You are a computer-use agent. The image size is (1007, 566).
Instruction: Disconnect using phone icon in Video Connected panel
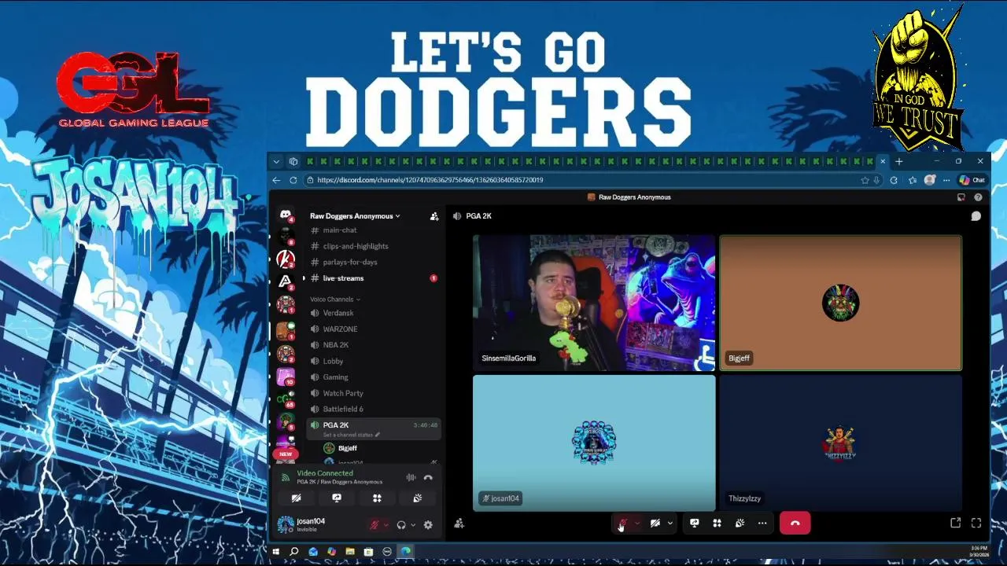pyautogui.click(x=428, y=477)
